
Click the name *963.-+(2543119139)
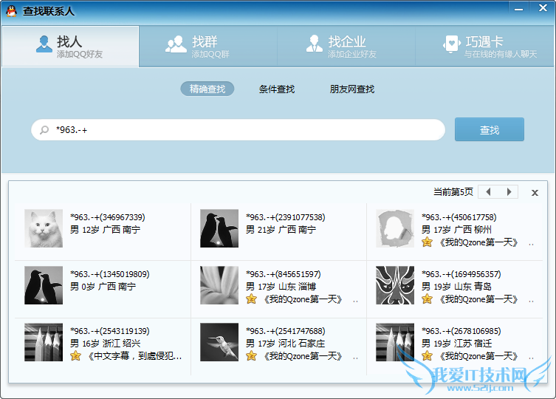pos(109,331)
